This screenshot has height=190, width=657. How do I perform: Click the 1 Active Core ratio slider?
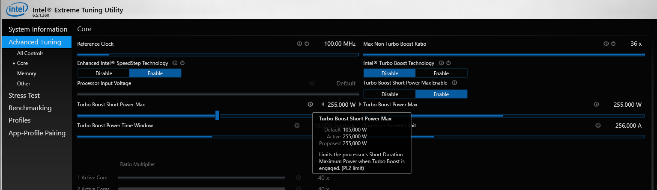pos(202,178)
